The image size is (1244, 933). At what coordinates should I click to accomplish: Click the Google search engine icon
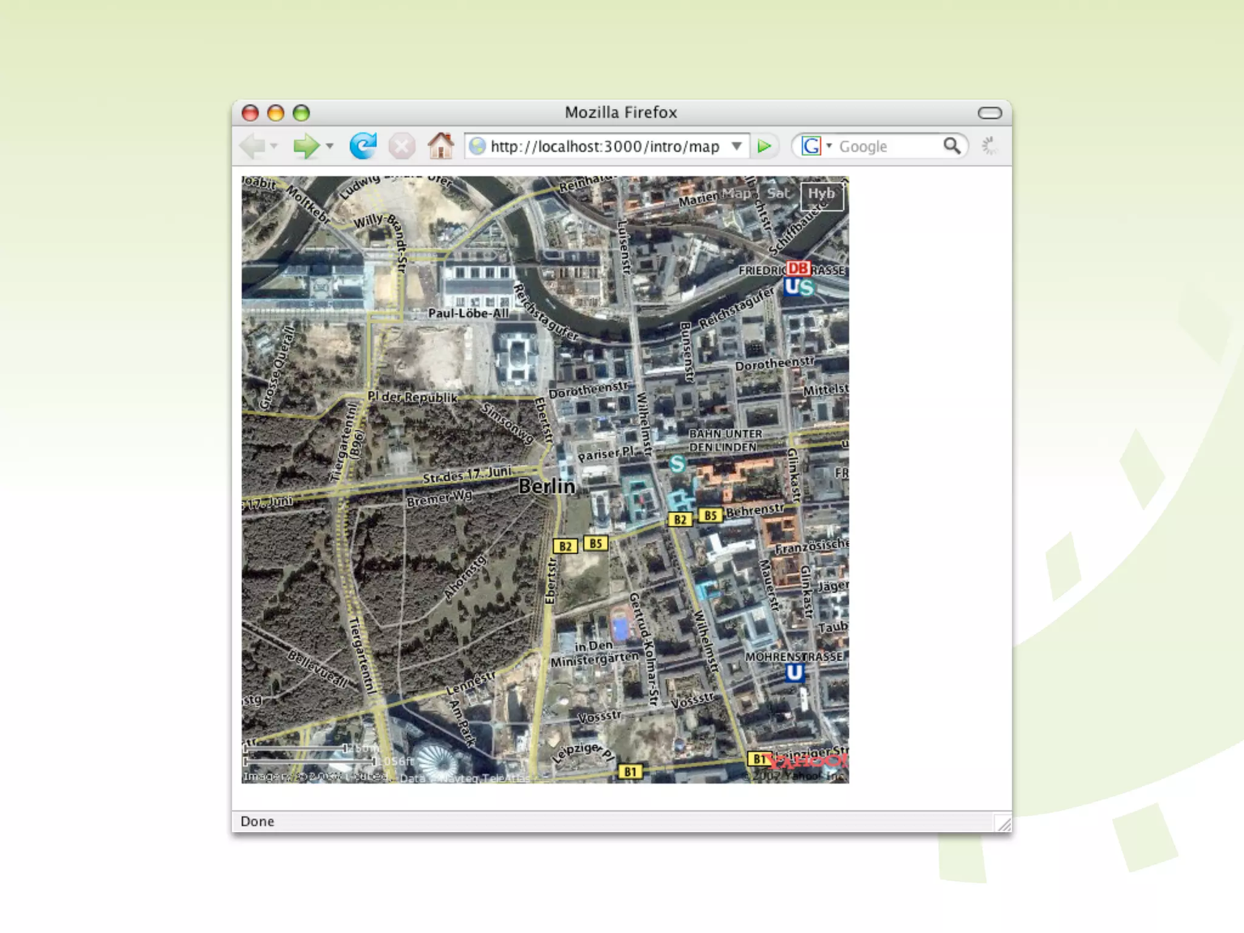pos(811,146)
